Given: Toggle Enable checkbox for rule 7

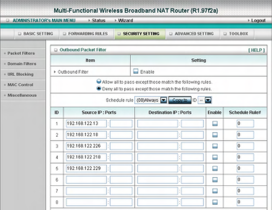Looking at the screenshot, I should point(215,191).
